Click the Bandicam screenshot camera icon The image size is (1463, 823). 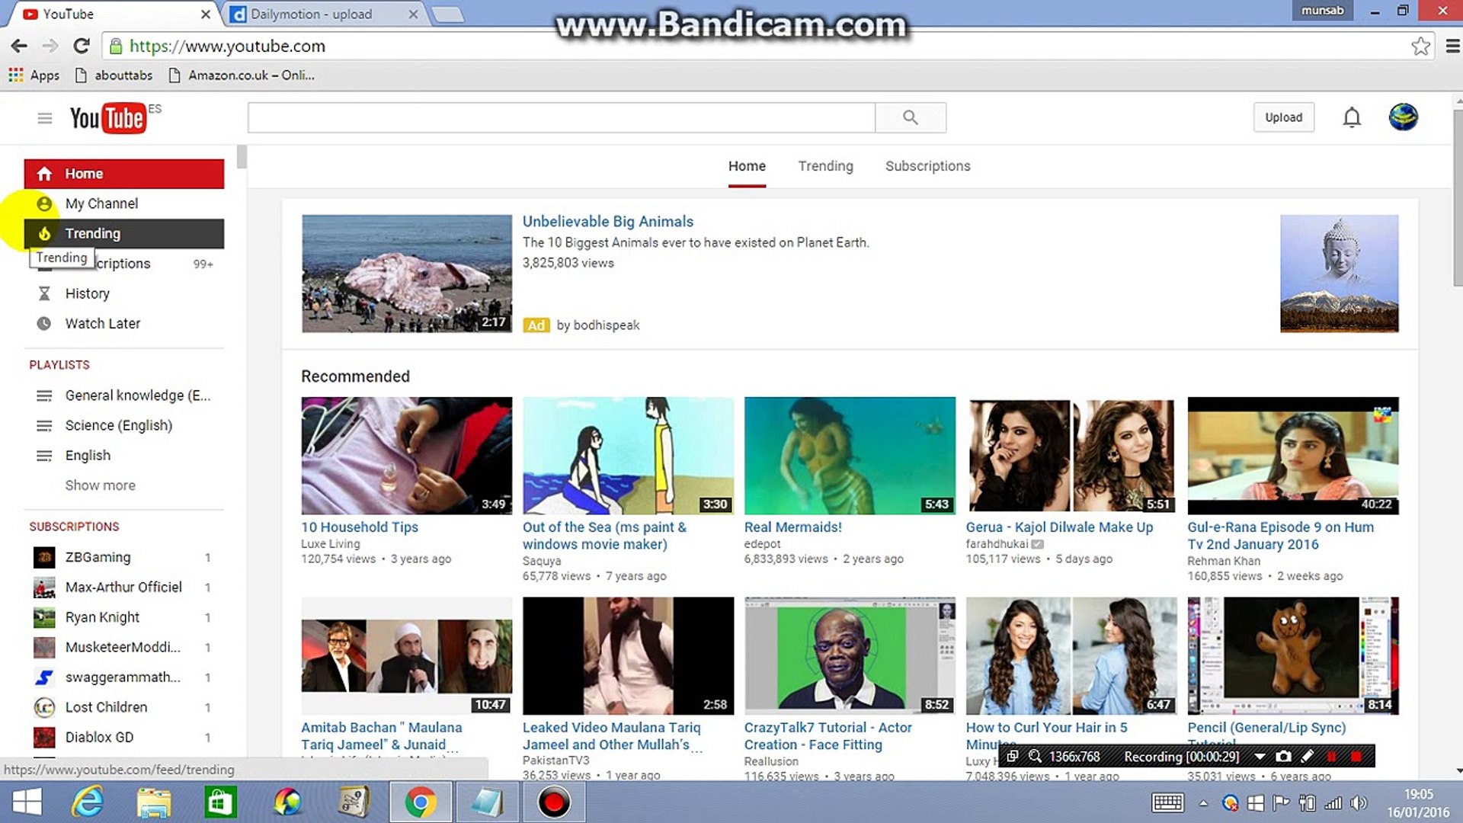point(1284,757)
